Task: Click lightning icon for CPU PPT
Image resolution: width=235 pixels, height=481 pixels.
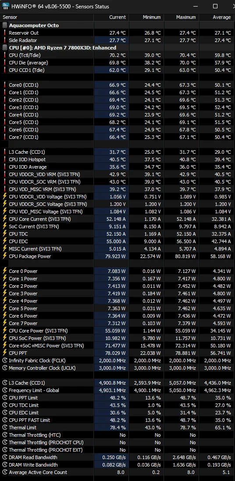Action: [5, 353]
